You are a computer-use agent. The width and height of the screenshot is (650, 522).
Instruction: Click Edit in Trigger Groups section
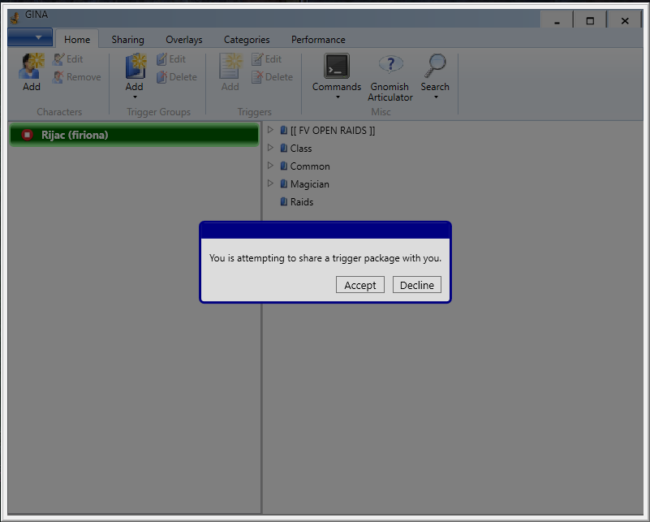coord(171,59)
